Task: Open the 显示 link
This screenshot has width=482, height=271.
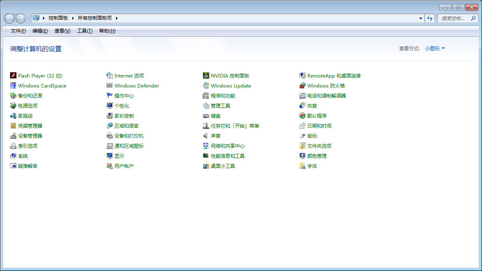Action: coord(119,156)
